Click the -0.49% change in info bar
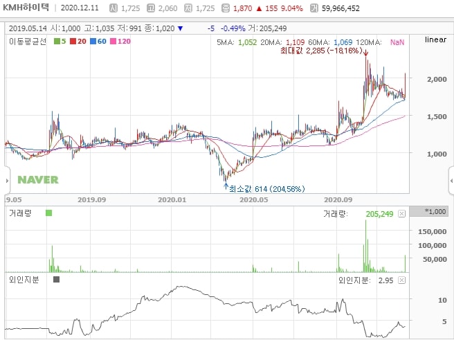 pyautogui.click(x=233, y=28)
